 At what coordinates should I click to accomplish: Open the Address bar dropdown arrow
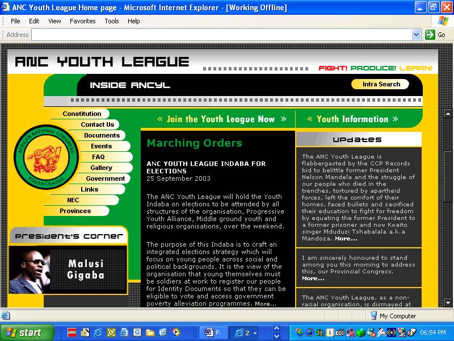click(416, 35)
